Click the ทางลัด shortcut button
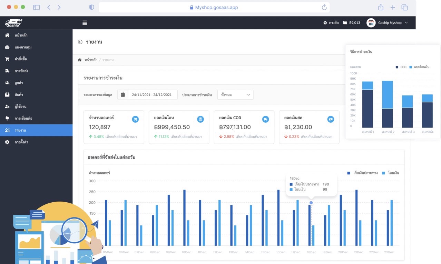The image size is (441, 264). (x=331, y=23)
